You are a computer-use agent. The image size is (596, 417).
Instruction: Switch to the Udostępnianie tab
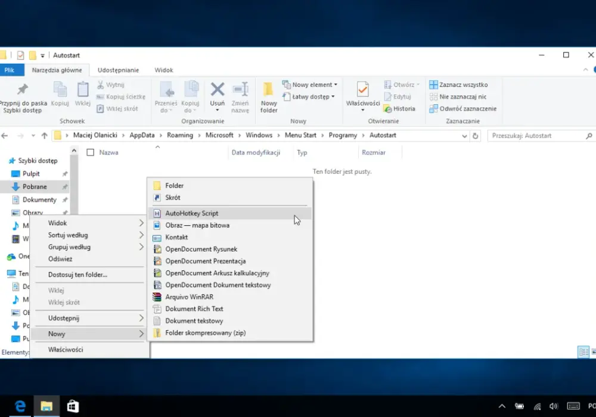click(x=118, y=70)
